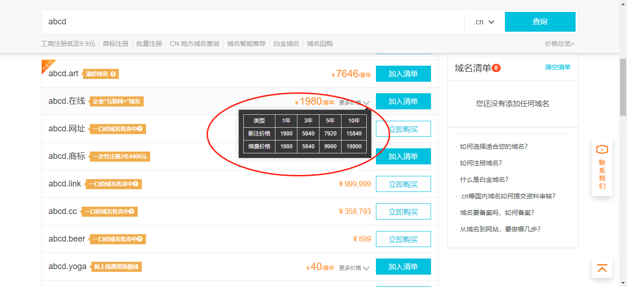The width and height of the screenshot is (627, 287).
Task: Click the abcd.cc domain name
Action: click(63, 211)
